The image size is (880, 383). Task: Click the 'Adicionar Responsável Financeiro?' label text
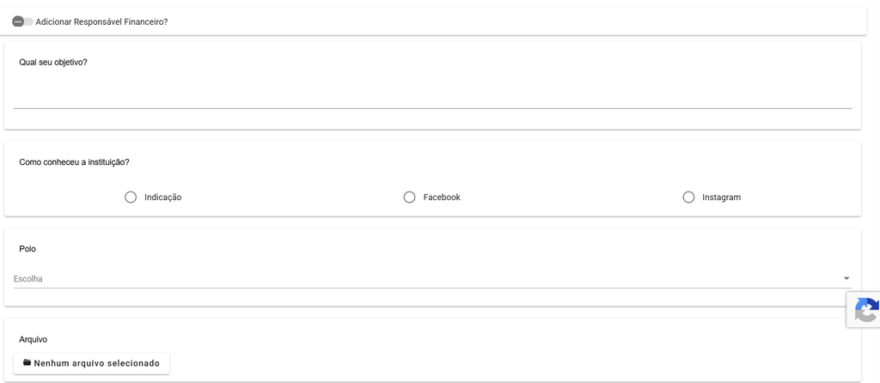click(101, 21)
